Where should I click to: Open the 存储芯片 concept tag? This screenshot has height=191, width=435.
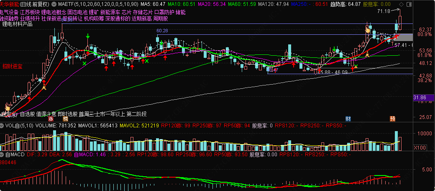142,12
